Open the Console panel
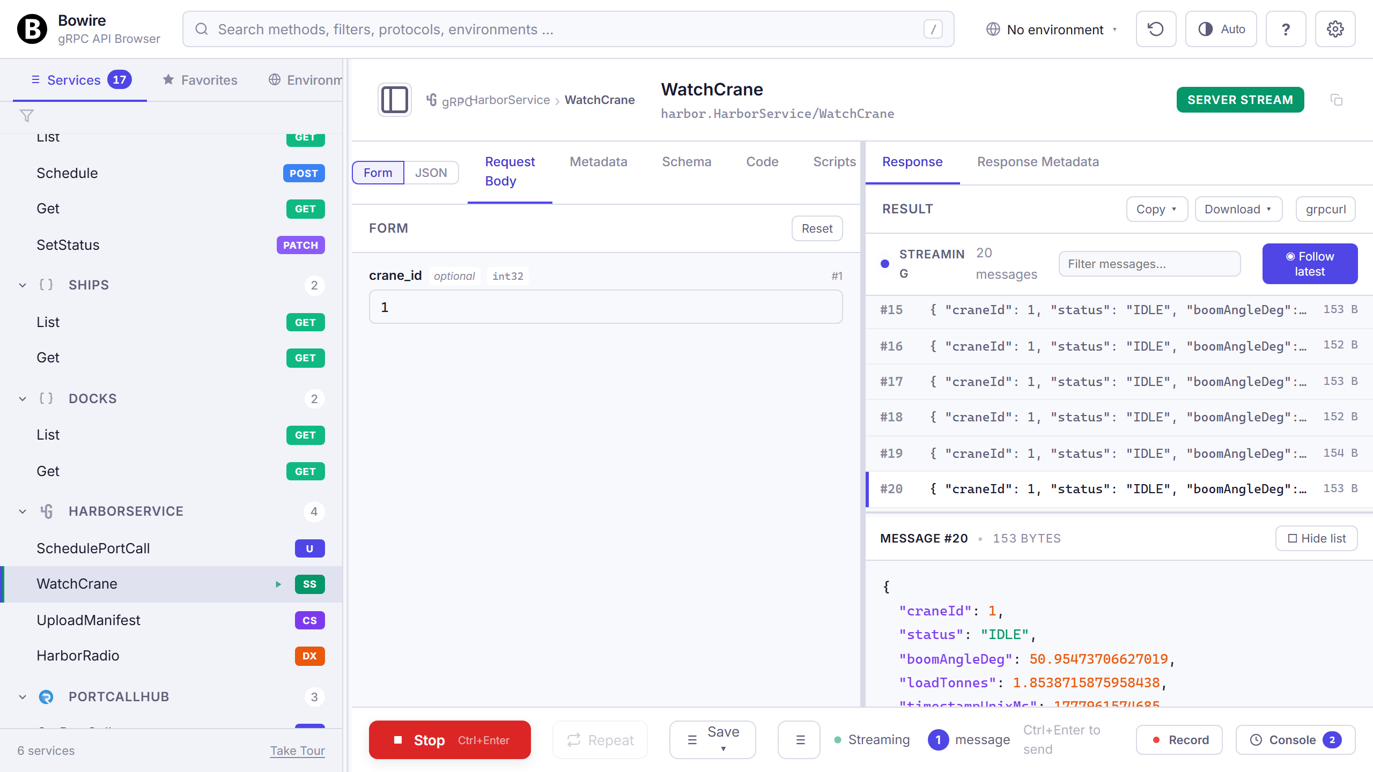Image resolution: width=1373 pixels, height=772 pixels. pyautogui.click(x=1295, y=740)
